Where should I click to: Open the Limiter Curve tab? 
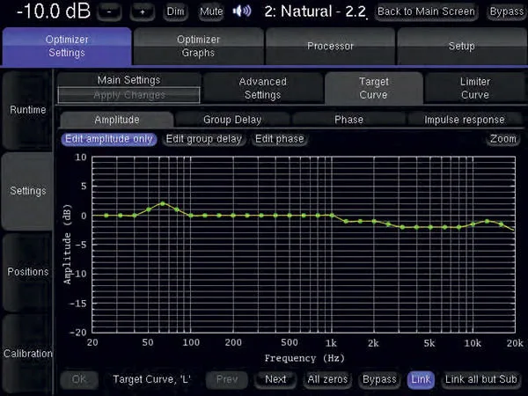coord(475,88)
